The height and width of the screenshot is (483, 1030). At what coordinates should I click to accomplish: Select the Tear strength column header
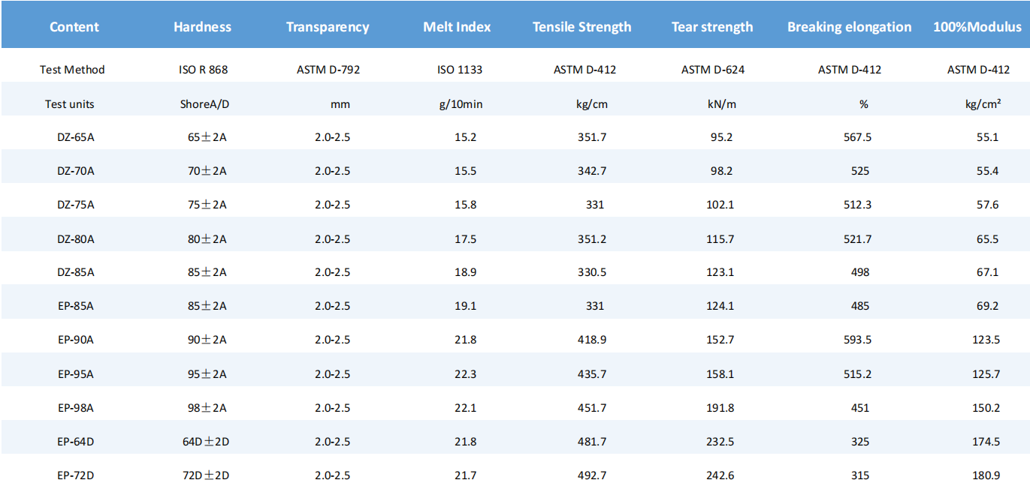pyautogui.click(x=711, y=27)
